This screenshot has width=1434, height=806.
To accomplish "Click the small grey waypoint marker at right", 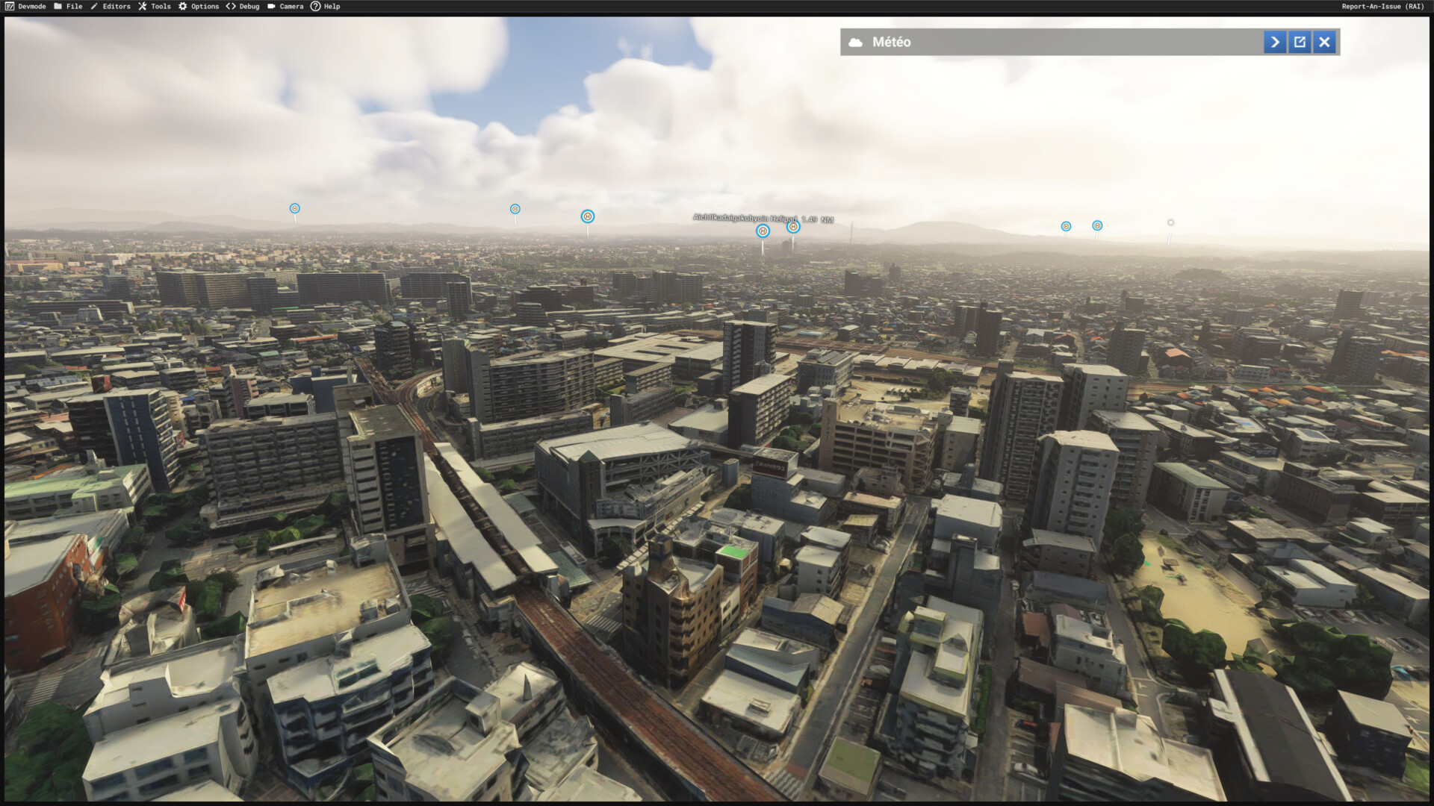I will [x=1170, y=222].
